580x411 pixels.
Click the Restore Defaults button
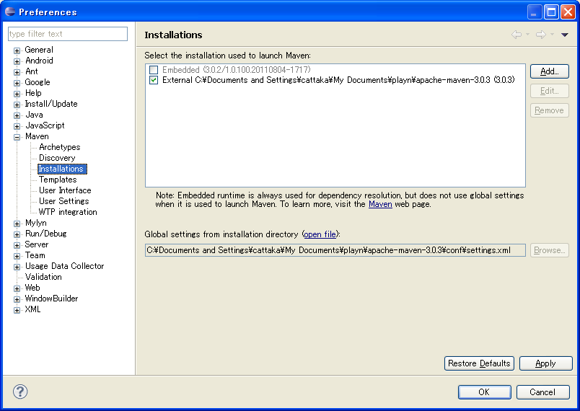coord(479,363)
